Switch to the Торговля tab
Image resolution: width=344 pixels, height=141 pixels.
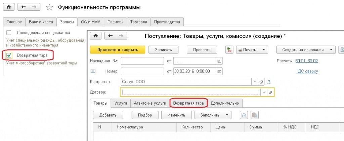138,22
